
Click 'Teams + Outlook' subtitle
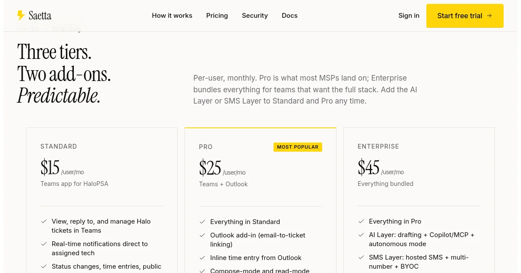coord(223,184)
